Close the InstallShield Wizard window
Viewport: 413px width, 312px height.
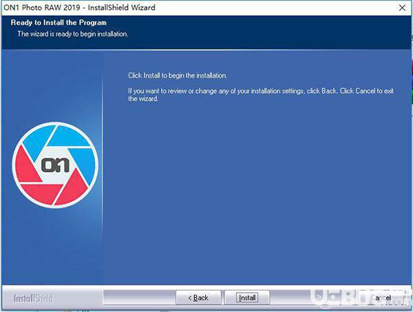click(x=402, y=8)
